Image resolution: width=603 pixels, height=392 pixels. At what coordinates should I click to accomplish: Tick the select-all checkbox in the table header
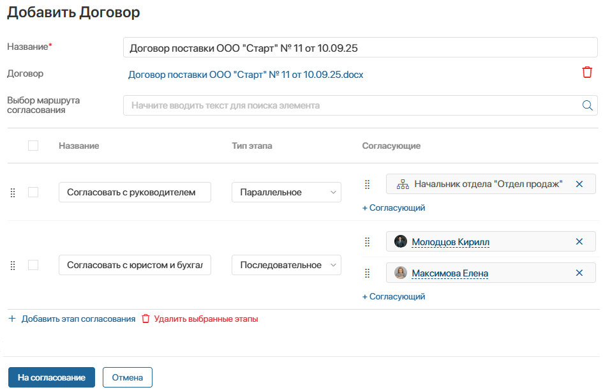coord(33,146)
